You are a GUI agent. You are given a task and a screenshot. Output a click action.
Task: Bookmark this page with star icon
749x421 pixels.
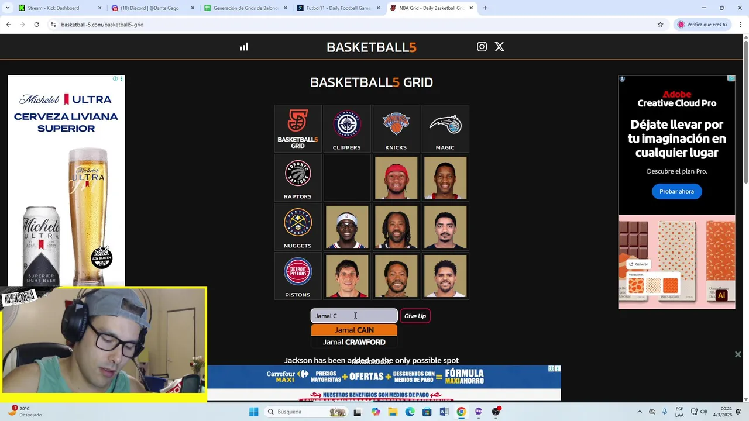(660, 25)
